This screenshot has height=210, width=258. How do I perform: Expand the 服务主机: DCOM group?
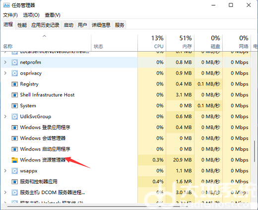tap(5, 192)
